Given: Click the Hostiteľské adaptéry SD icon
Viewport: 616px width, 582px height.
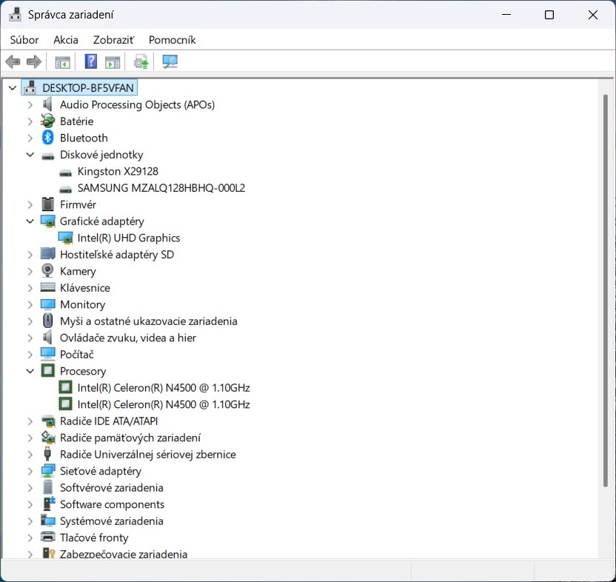Looking at the screenshot, I should pyautogui.click(x=47, y=254).
